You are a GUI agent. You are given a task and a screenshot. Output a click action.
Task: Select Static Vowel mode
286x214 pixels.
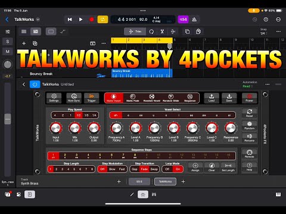coord(114,98)
